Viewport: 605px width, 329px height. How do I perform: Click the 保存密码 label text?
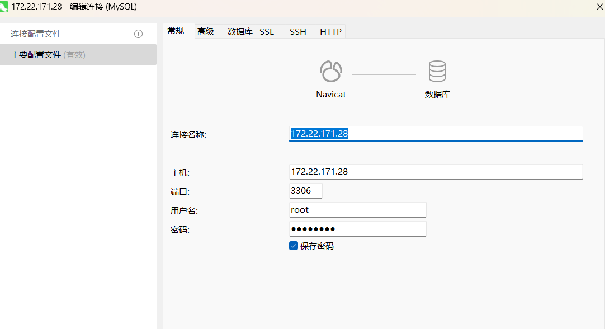(317, 246)
